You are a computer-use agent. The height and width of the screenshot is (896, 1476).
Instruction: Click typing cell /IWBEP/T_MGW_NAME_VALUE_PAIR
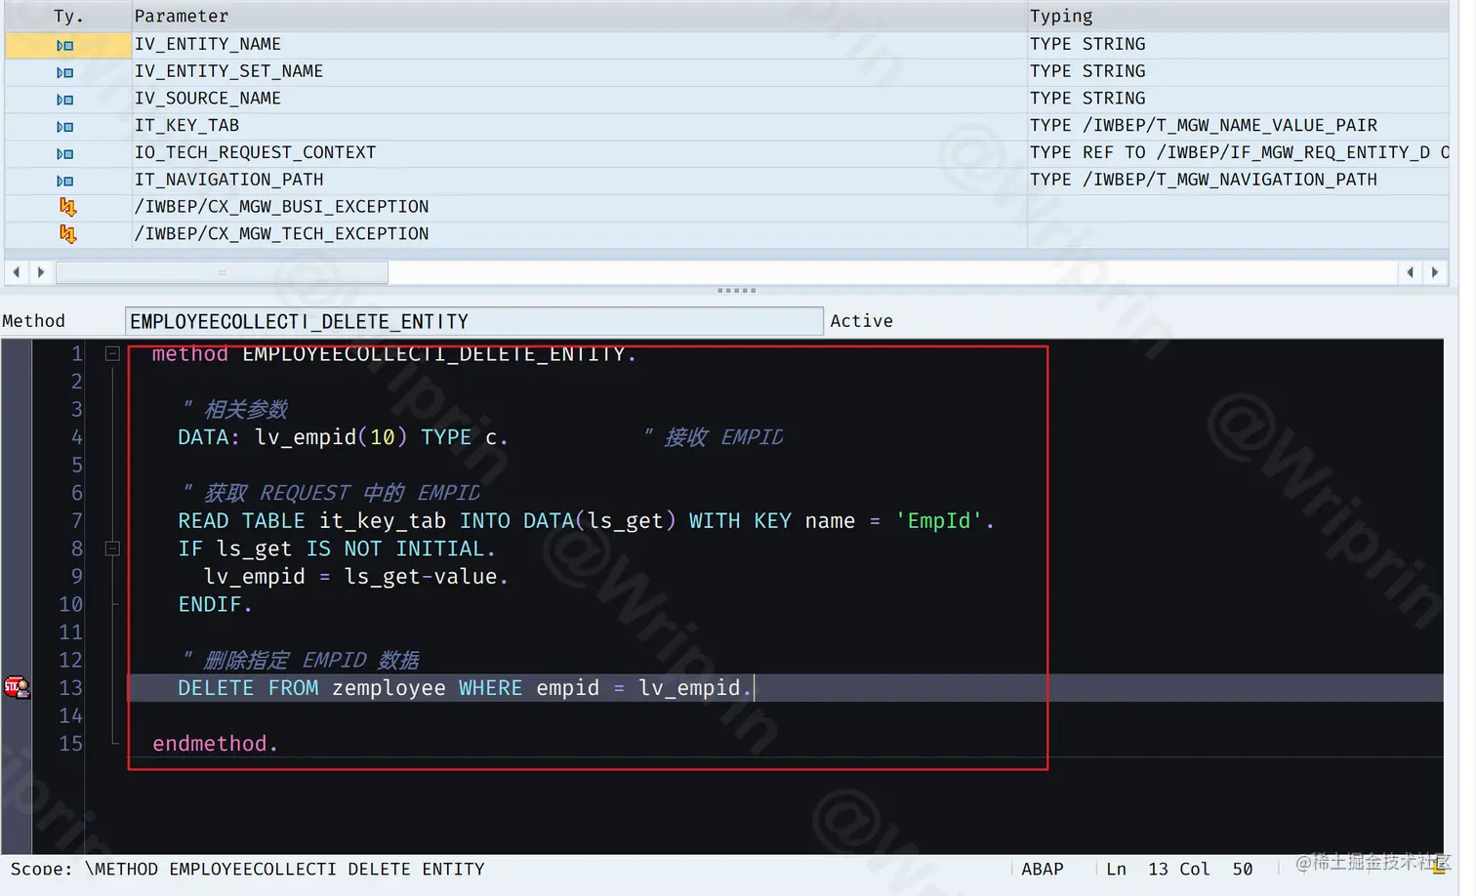coord(1238,126)
